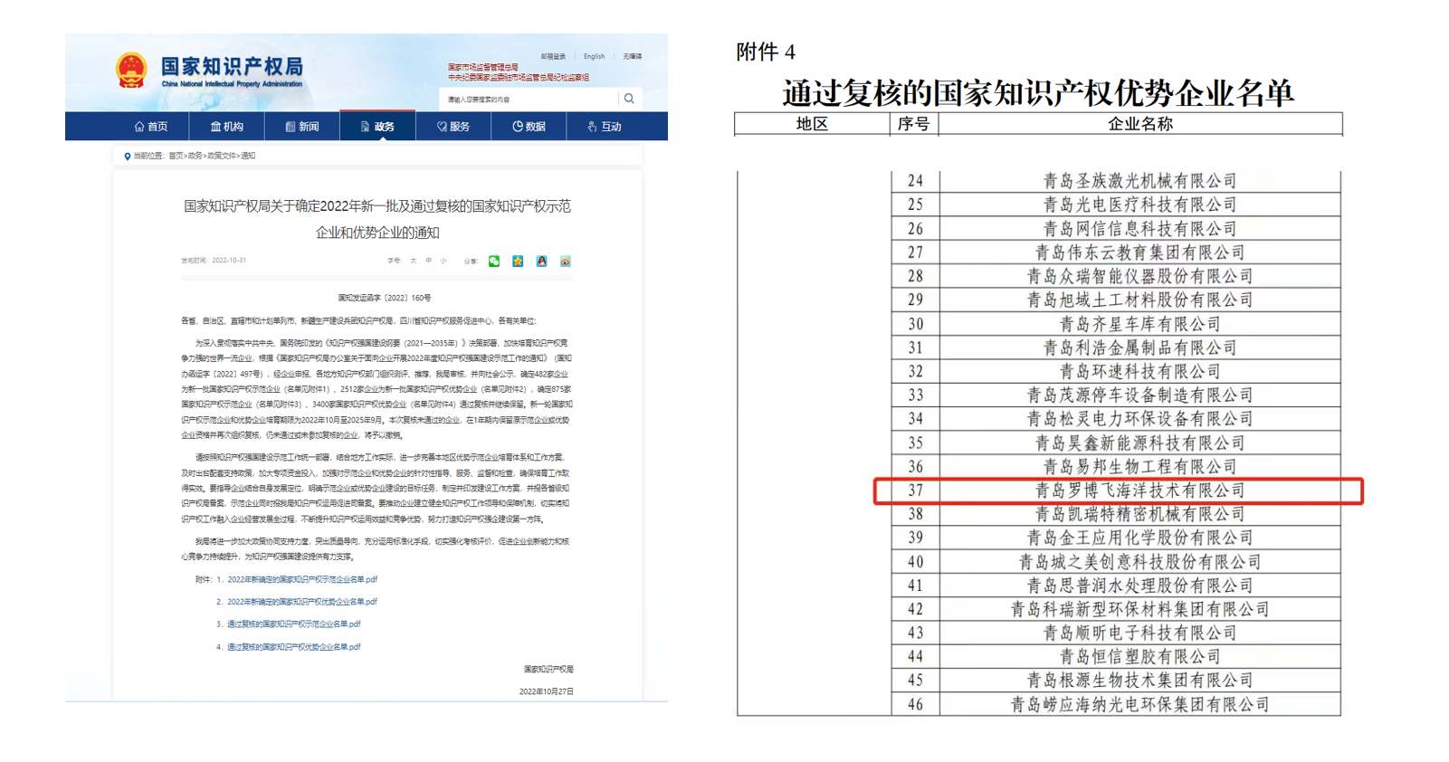1449x762 pixels.
Task: Open the 互动 navigation tab
Action: tap(605, 127)
